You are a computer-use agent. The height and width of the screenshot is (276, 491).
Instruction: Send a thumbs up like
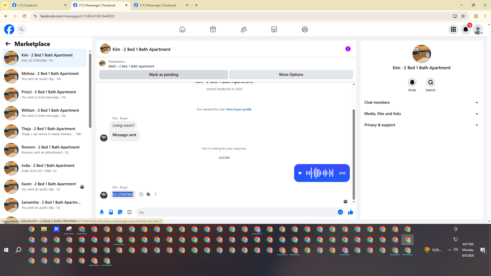(x=351, y=212)
